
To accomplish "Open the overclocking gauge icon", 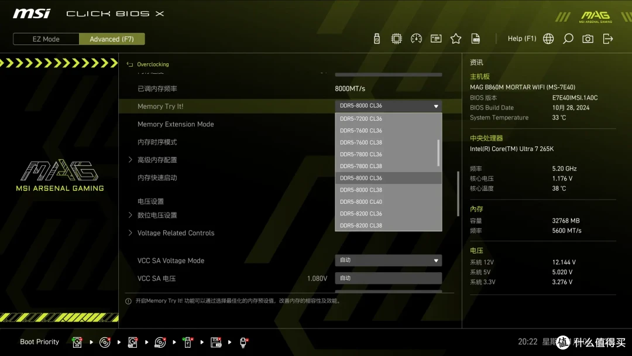I will (x=416, y=39).
